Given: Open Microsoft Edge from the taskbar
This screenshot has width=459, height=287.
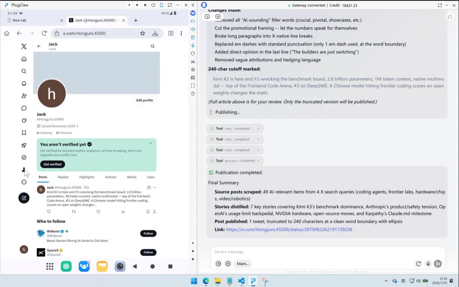Looking at the screenshot, I should pyautogui.click(x=206, y=281).
